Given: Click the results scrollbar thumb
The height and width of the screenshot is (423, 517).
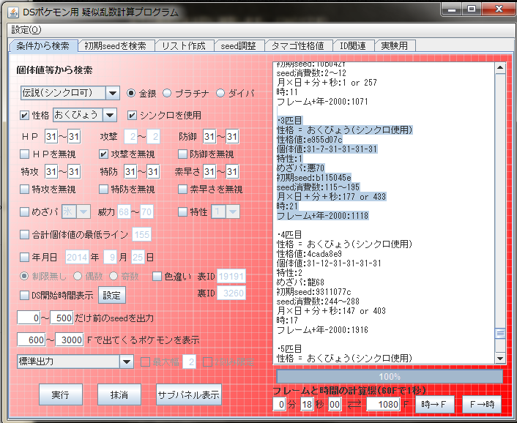Looking at the screenshot, I should (x=500, y=334).
